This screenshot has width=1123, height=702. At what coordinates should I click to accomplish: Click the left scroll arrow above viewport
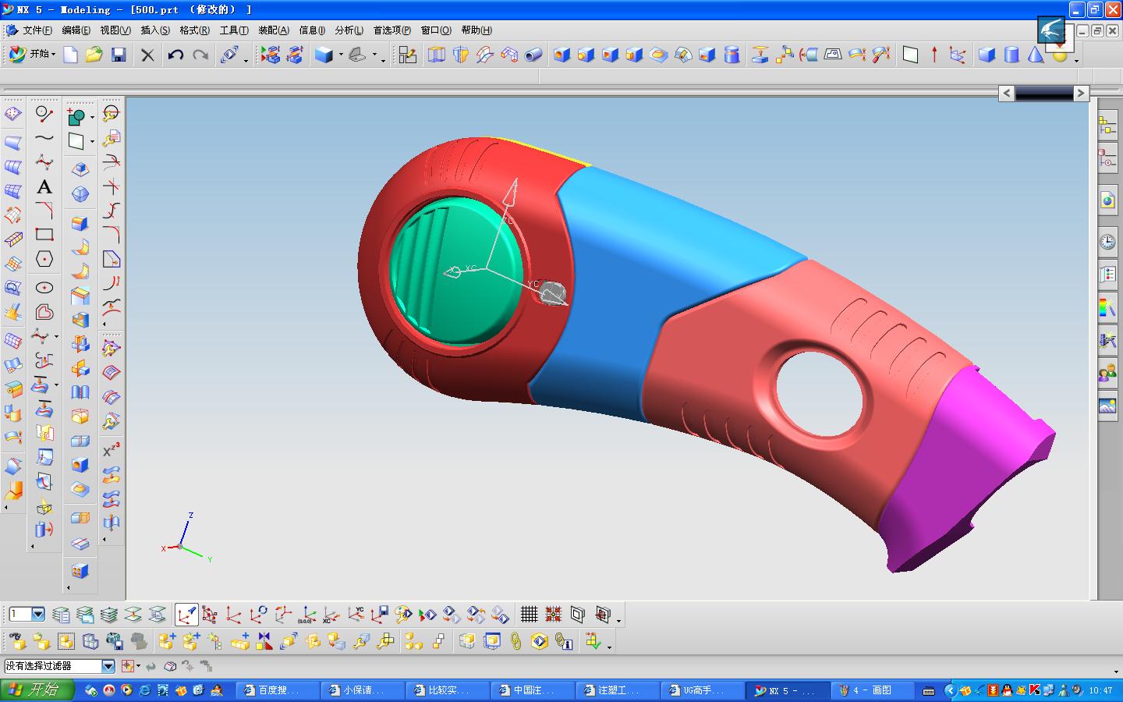(1007, 93)
